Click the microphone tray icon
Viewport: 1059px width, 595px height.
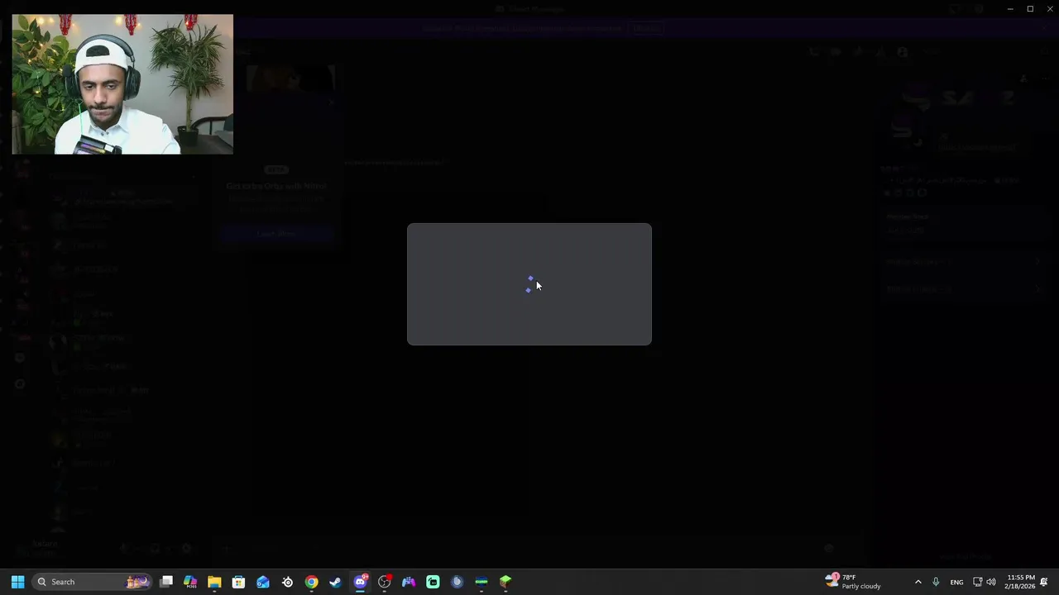click(x=936, y=582)
